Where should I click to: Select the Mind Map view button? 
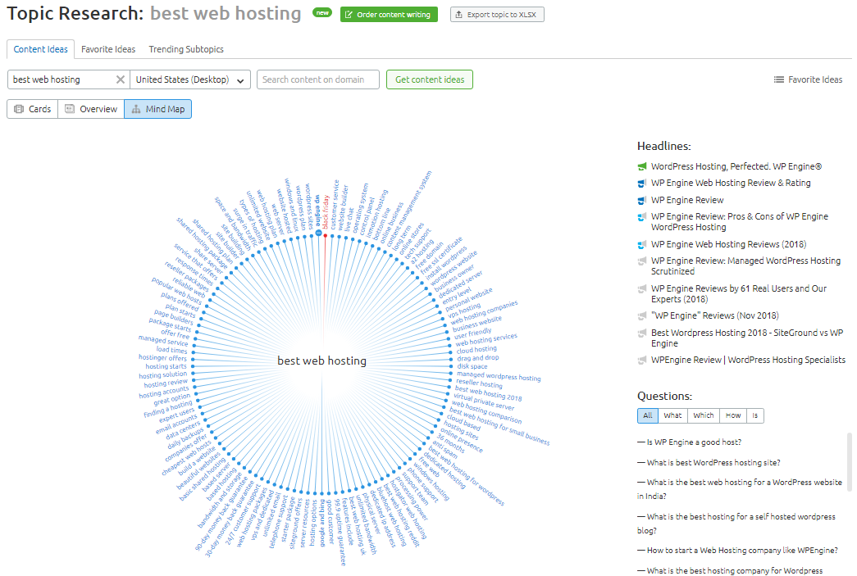pos(158,109)
